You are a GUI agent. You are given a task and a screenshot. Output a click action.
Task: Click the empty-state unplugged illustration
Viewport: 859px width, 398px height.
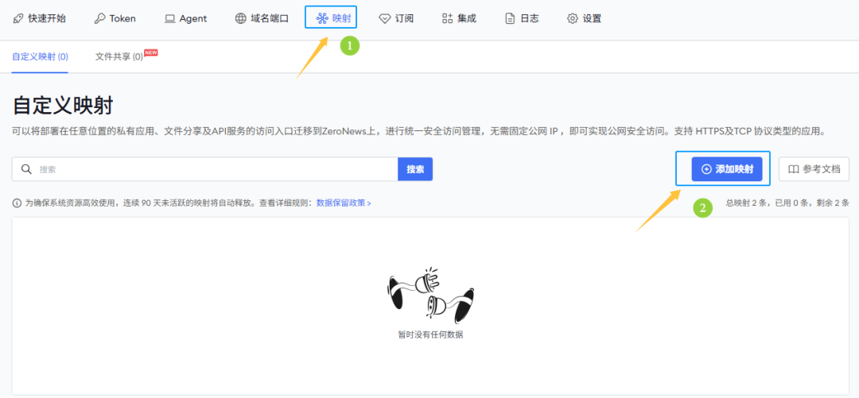tap(429, 293)
